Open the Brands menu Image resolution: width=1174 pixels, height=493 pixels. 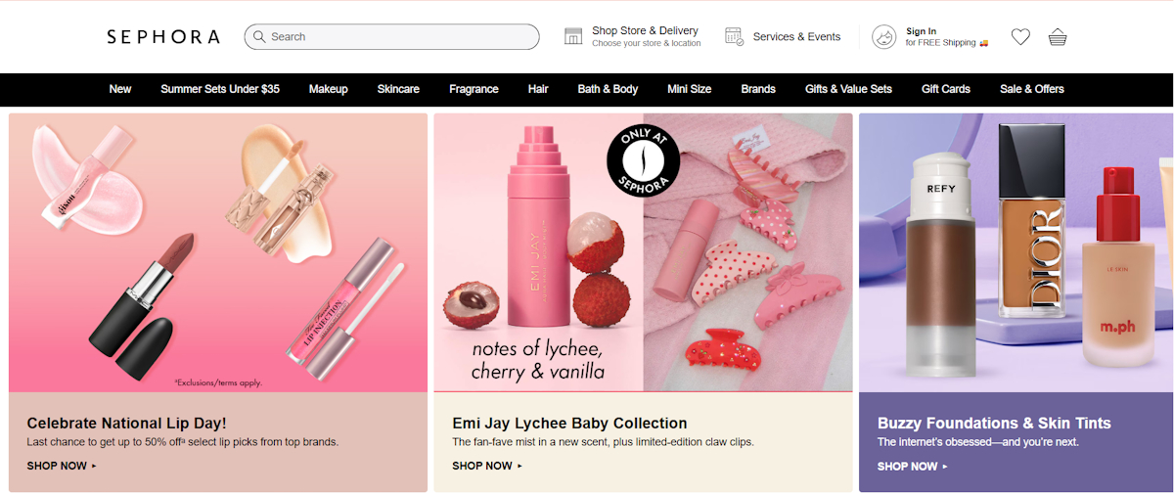pyautogui.click(x=758, y=89)
